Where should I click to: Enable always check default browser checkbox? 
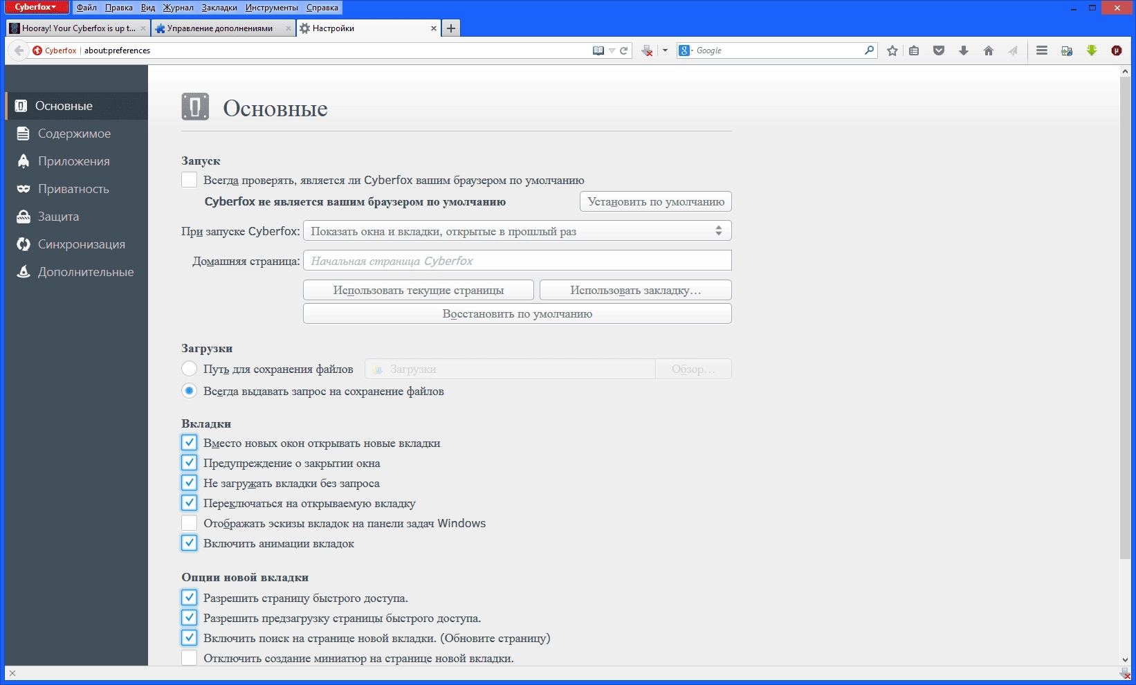(x=189, y=180)
